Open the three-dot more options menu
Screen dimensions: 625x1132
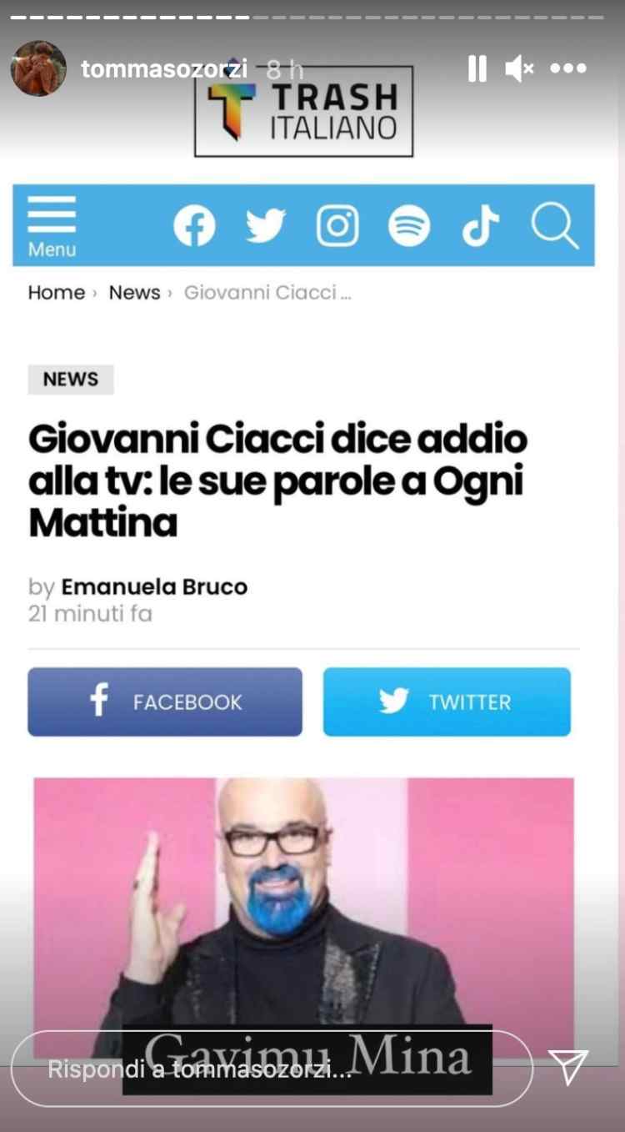click(568, 68)
